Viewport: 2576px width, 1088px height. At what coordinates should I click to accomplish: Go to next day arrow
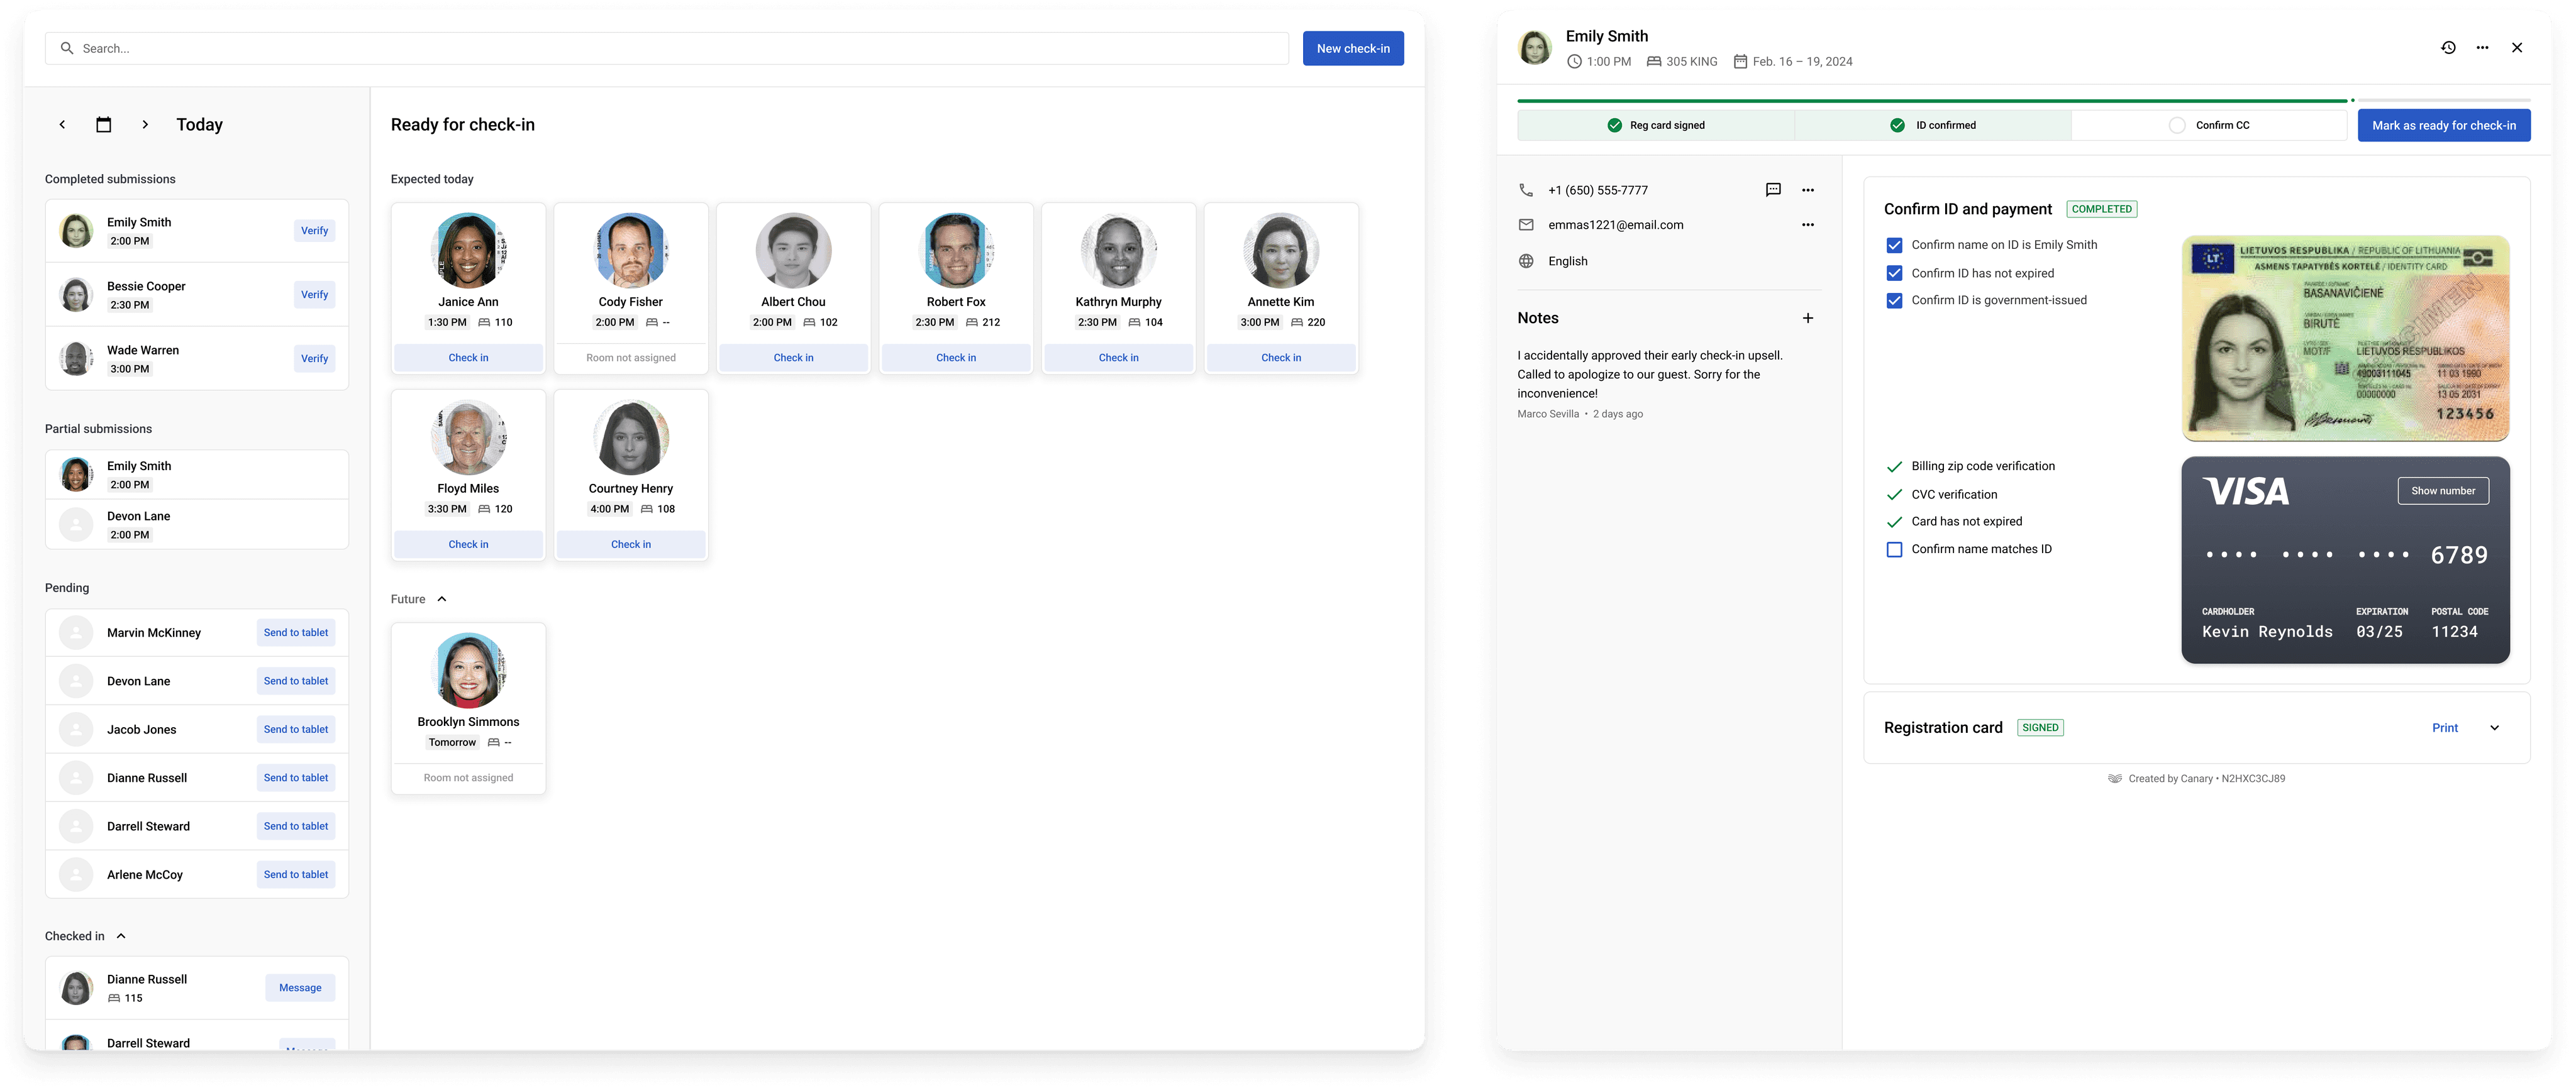[145, 125]
